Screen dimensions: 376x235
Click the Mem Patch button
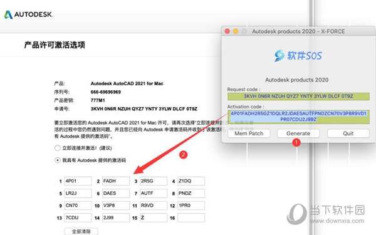249,133
